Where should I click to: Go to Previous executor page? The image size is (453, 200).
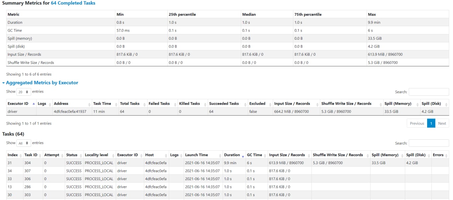click(x=417, y=123)
